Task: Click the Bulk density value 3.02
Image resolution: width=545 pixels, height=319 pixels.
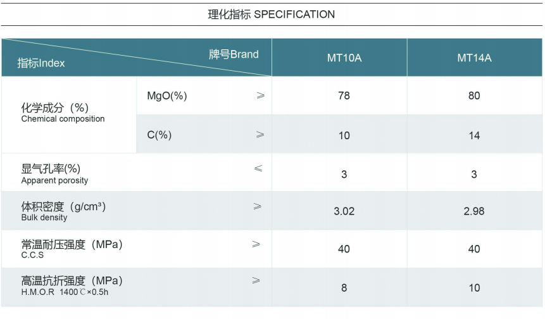Action: click(344, 211)
